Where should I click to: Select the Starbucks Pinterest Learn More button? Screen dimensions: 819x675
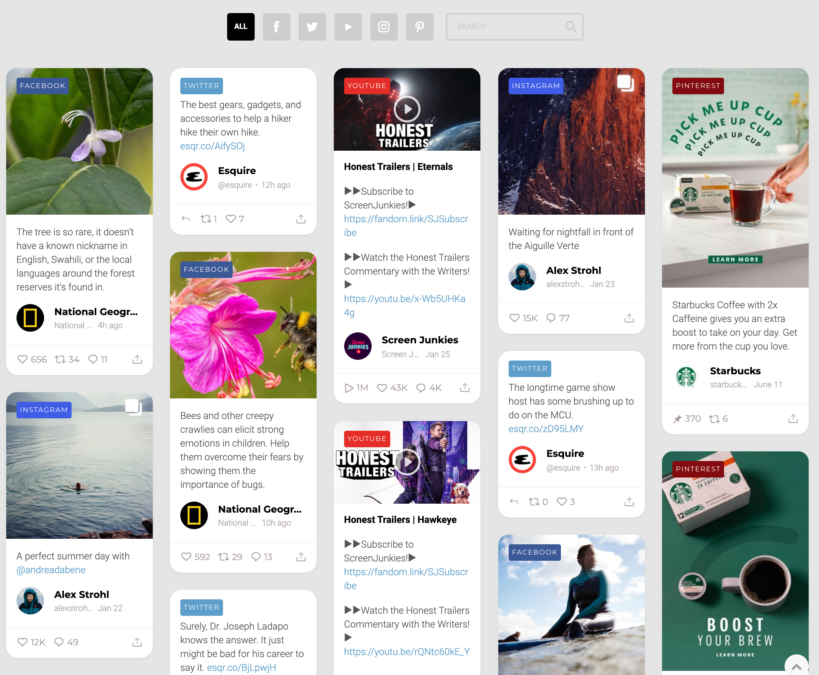[x=736, y=259]
